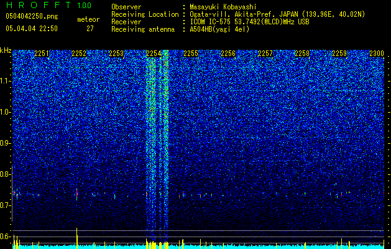This screenshot has height=249, width=391.
Task: Click the HROFFT program title
Action: point(38,5)
